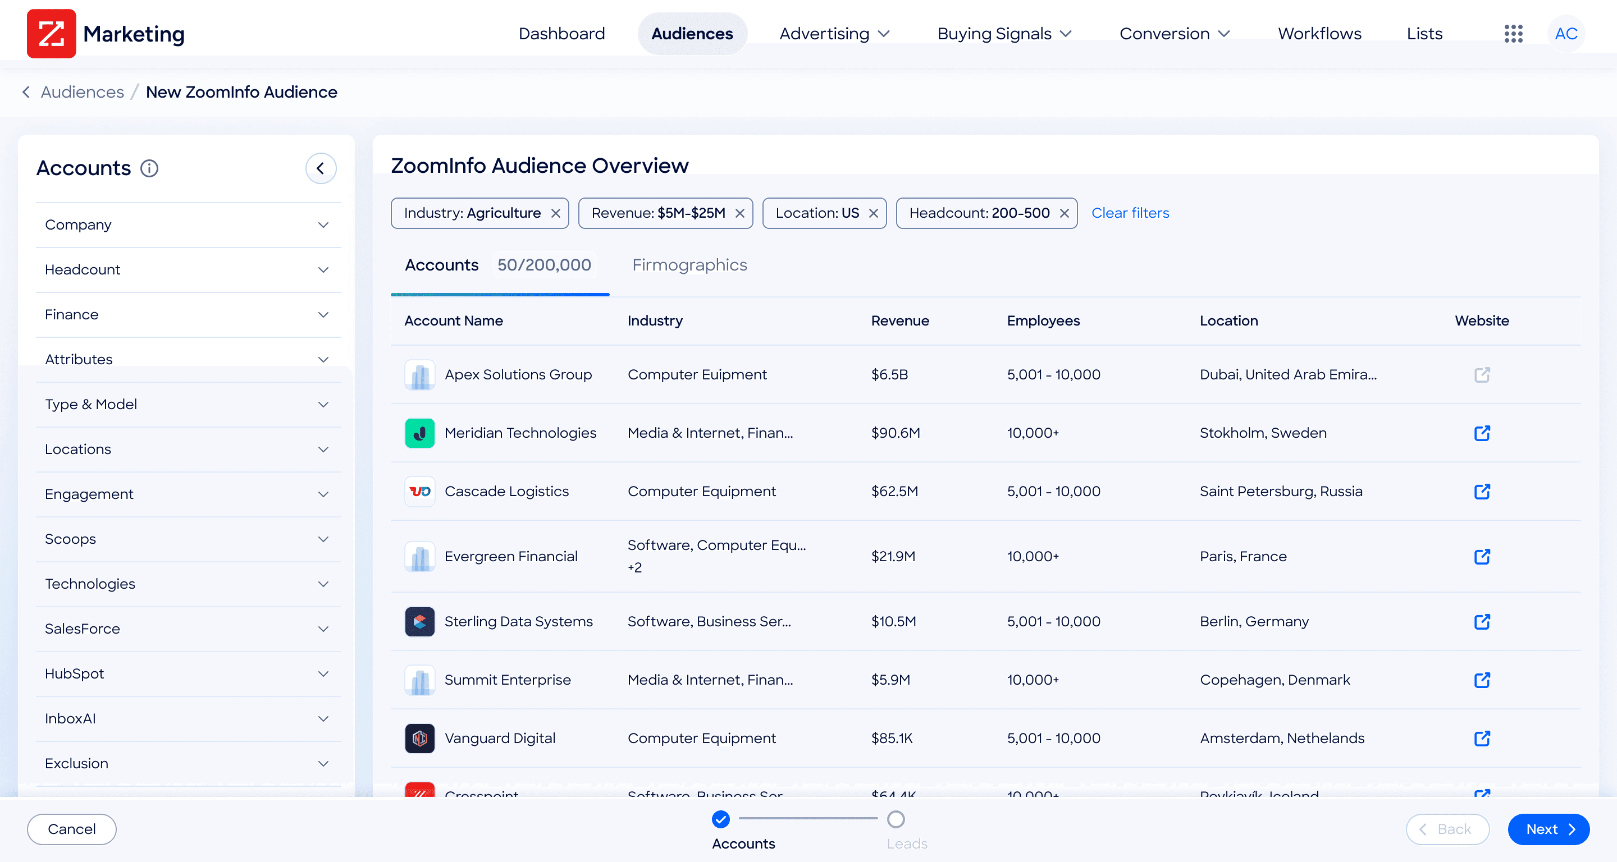Open Meridian Technologies website link
Viewport: 1617px width, 862px height.
click(x=1482, y=433)
